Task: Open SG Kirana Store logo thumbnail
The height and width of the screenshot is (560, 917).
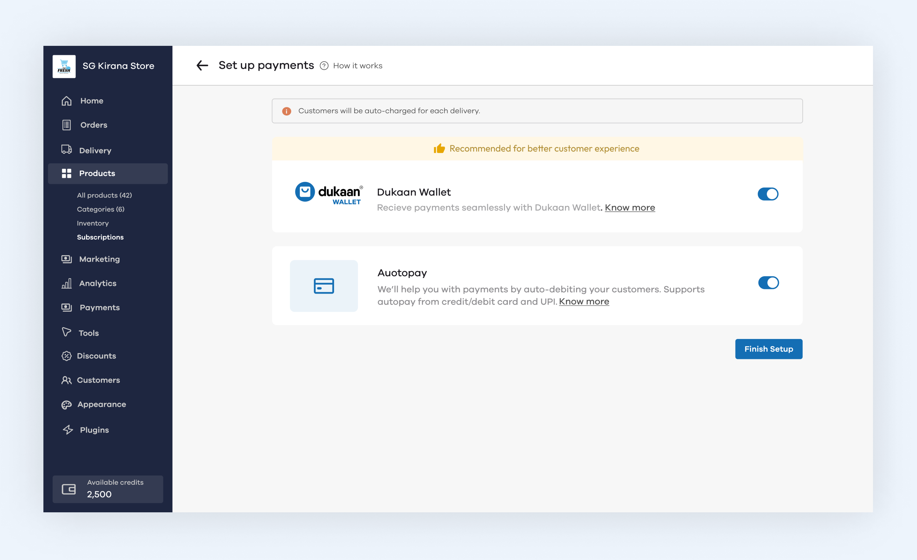Action: click(x=64, y=66)
